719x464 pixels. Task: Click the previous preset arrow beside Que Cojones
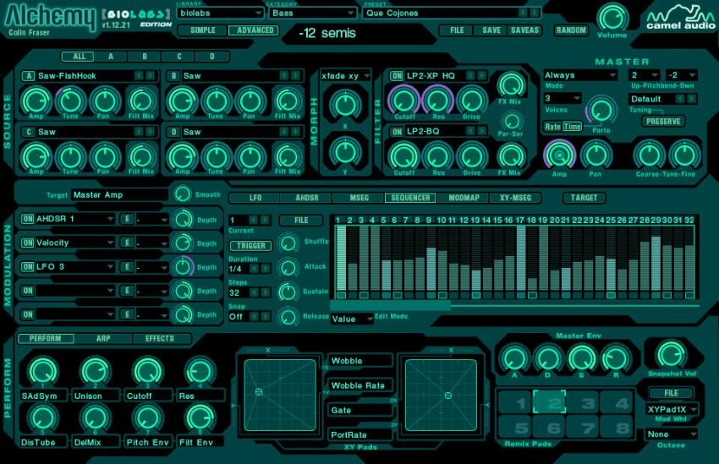(524, 13)
